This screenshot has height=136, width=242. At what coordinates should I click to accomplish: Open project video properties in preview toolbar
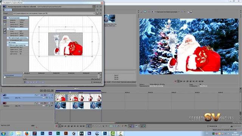[x=141, y=12]
